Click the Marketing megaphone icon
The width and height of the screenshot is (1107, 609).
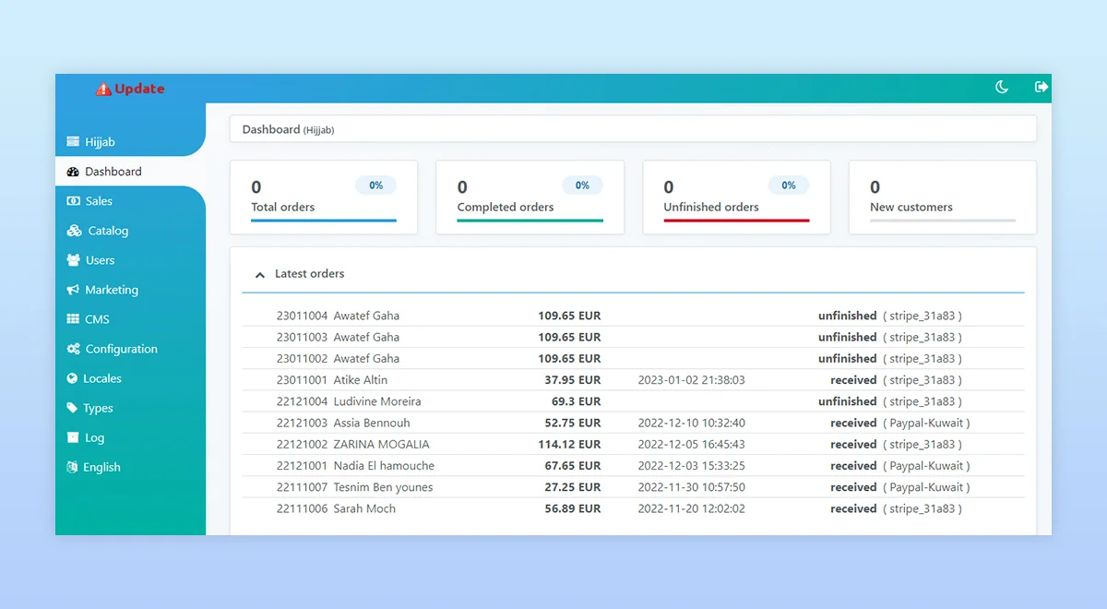pos(73,290)
